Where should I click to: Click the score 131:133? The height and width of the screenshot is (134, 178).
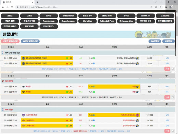tap(150, 115)
